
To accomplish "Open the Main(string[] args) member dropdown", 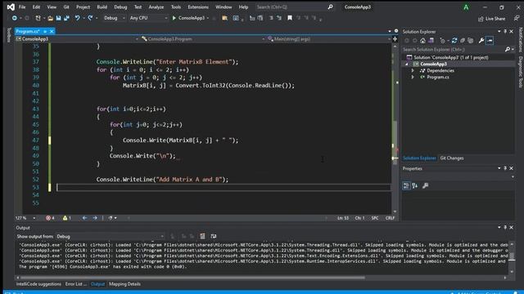I will (328, 39).
